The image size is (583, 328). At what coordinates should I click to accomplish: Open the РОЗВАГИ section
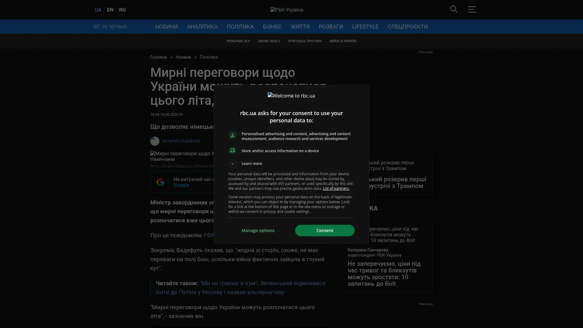coord(331,27)
